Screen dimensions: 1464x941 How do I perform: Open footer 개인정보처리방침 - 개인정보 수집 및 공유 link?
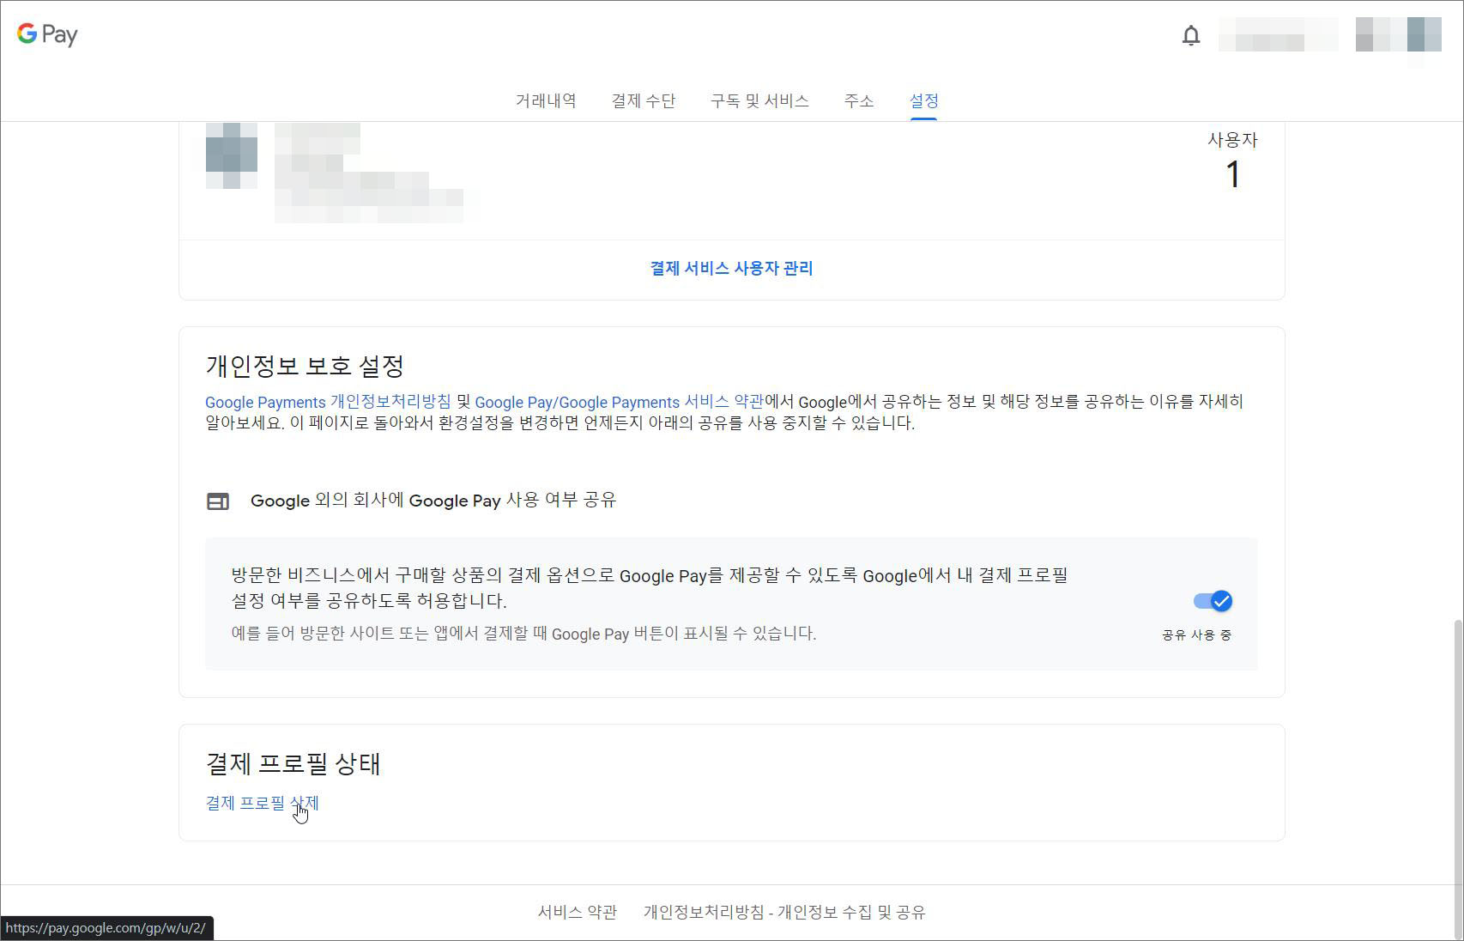pos(784,912)
